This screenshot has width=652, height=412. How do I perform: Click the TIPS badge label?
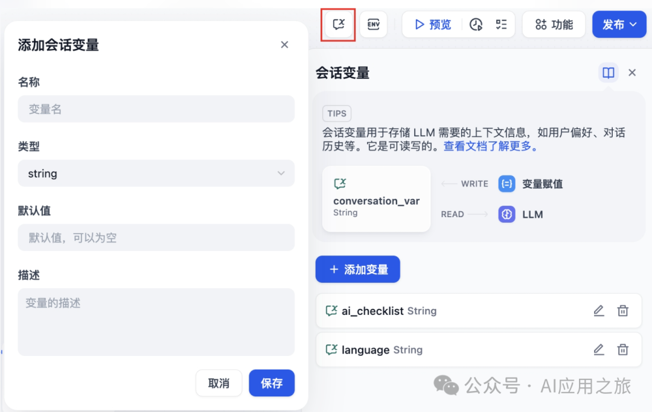click(337, 113)
